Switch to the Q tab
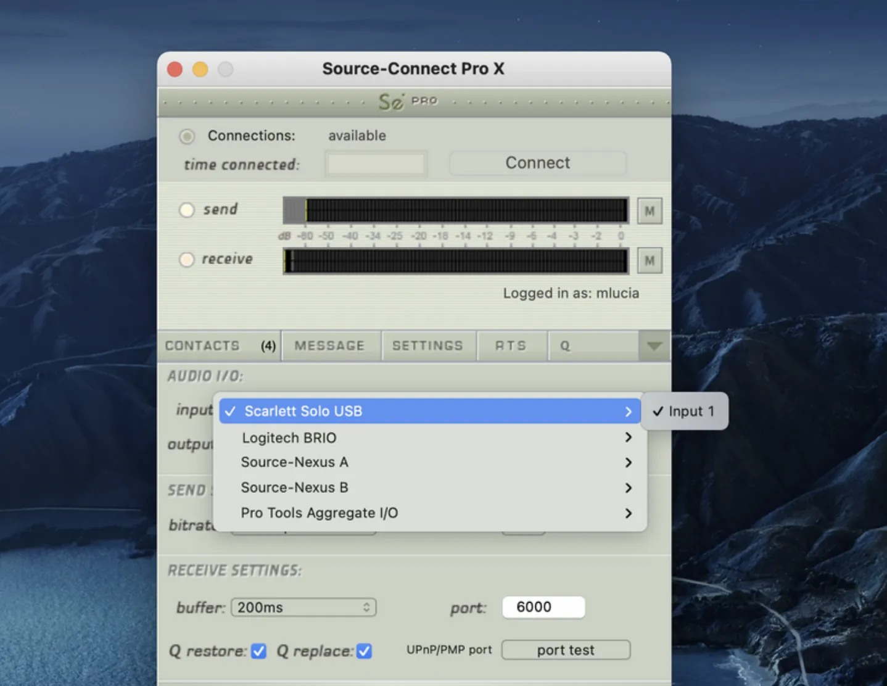887x686 pixels. [x=593, y=346]
